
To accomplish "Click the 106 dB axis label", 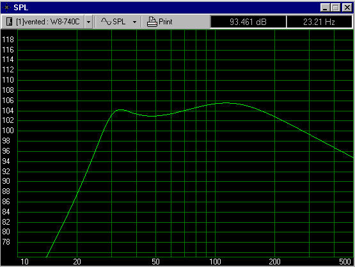I will (x=8, y=101).
